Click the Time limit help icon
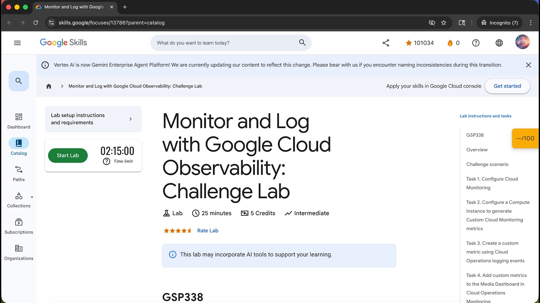The image size is (540, 303). click(106, 161)
